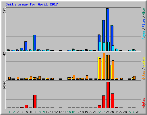147x115 pixels.
Task: Click the orange sites bar for day 25
Action: [113, 70]
